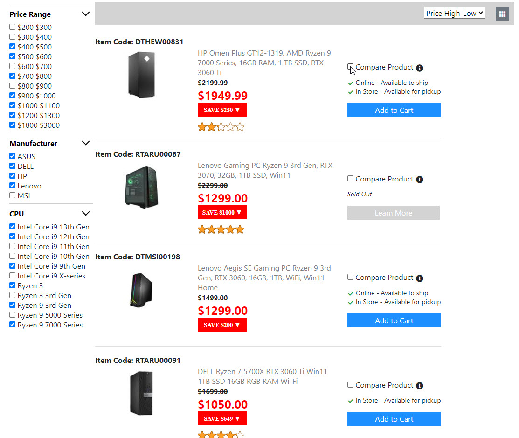Click info icon beside Lenovo Gaming PC compare

coord(420,180)
